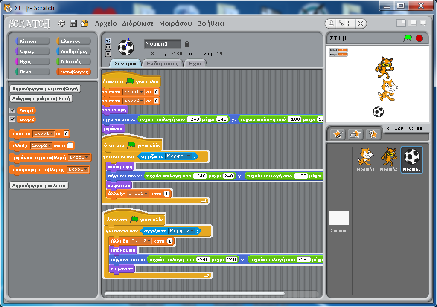Open the Ήχος block category
Image resolution: width=437 pixels, height=307 pixels.
click(x=32, y=61)
